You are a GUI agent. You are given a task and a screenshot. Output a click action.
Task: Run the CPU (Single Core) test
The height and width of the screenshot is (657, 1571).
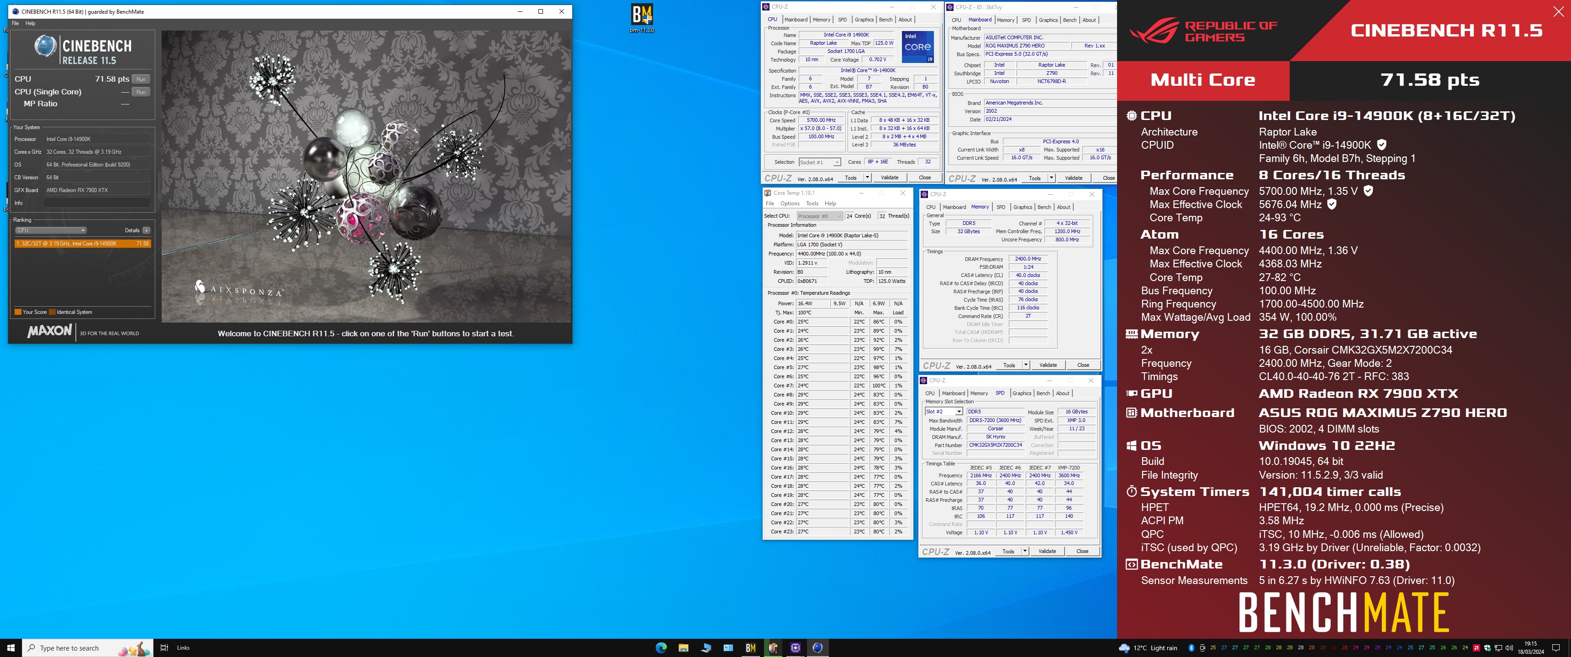[x=141, y=91]
